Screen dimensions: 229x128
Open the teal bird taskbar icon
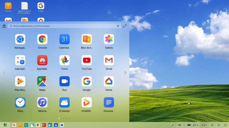pyautogui.click(x=32, y=125)
